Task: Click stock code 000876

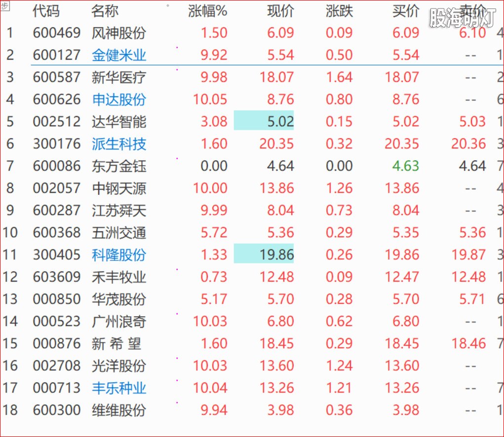Action: coord(57,343)
